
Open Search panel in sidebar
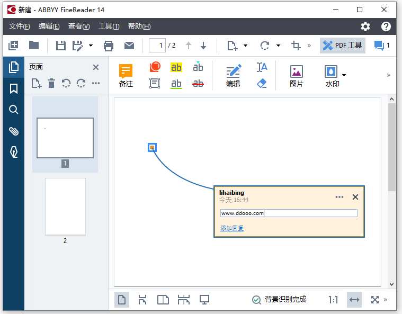pyautogui.click(x=14, y=110)
